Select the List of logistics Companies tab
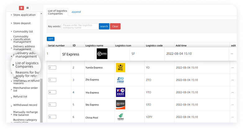Image resolution: width=243 pixels, height=130 pixels. click(x=58, y=12)
